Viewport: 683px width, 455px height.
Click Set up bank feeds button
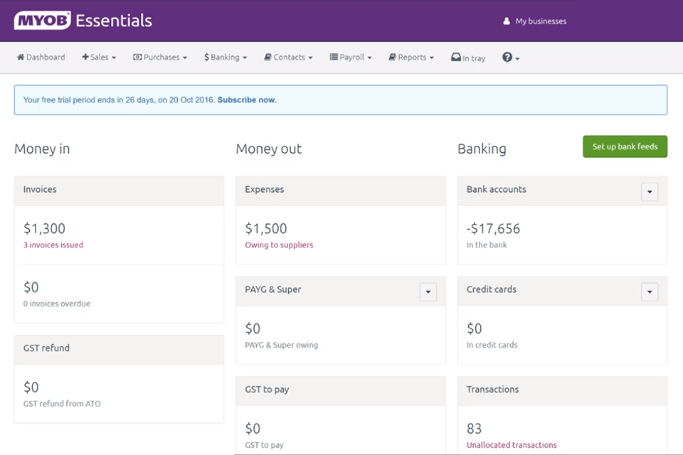[x=625, y=146]
